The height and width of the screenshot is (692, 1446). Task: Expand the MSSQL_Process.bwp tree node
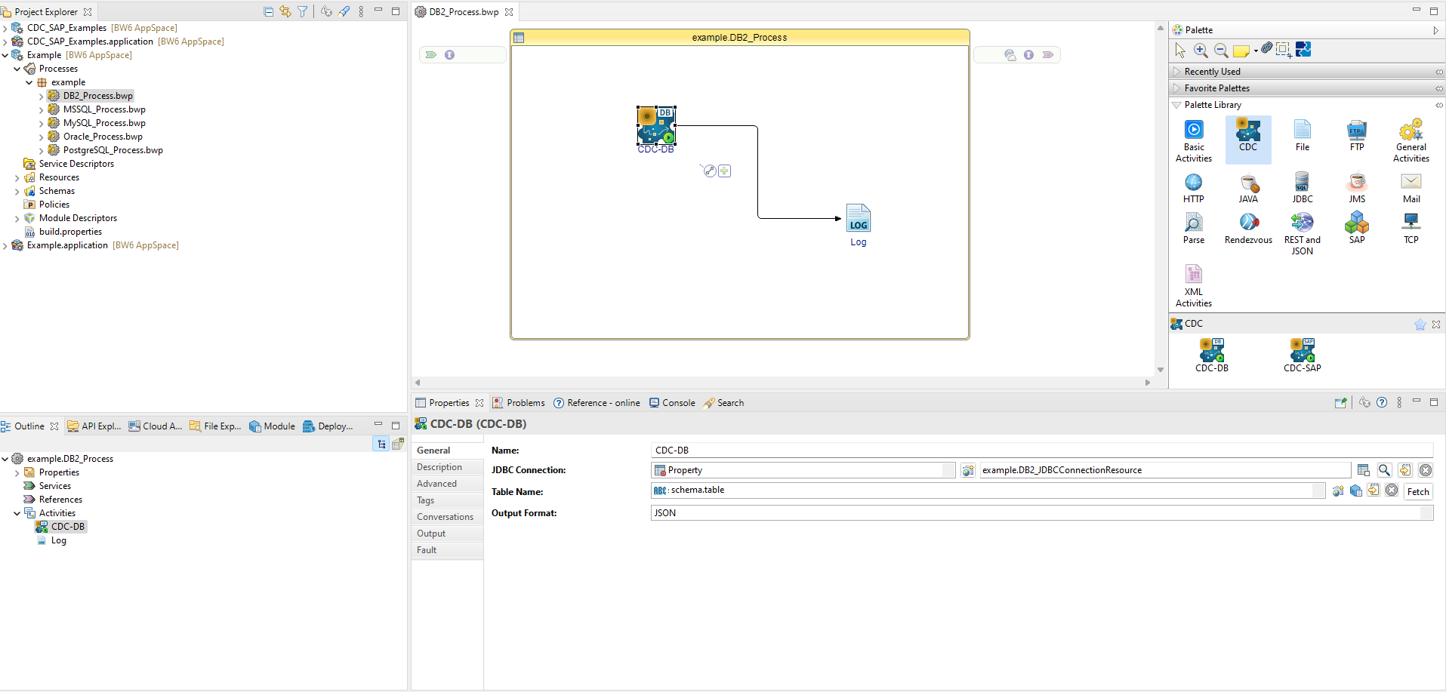pyautogui.click(x=42, y=110)
